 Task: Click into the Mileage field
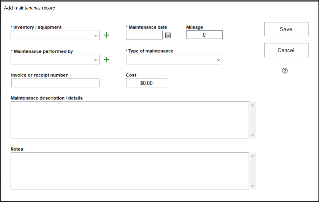point(204,35)
